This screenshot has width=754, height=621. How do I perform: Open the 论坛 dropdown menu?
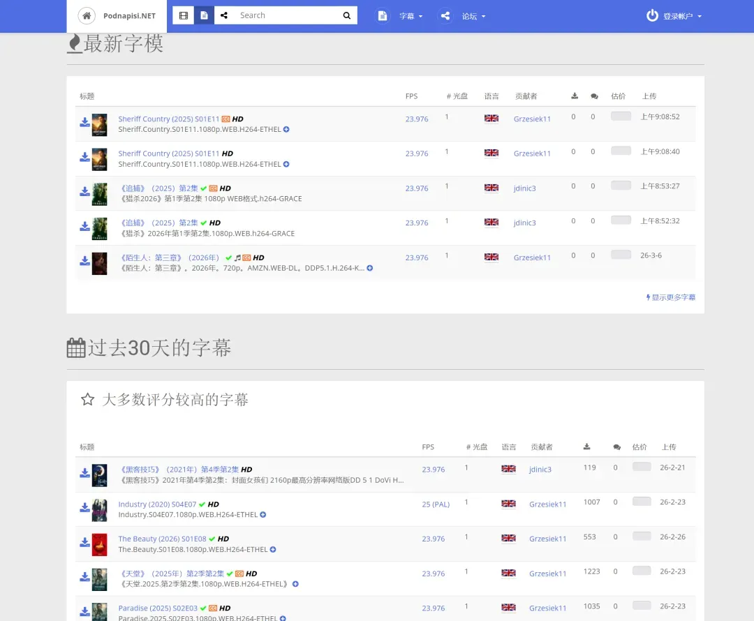point(473,16)
